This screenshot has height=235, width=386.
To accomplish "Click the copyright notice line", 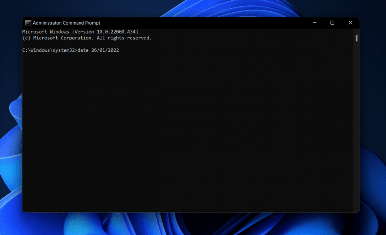I will 87,38.
